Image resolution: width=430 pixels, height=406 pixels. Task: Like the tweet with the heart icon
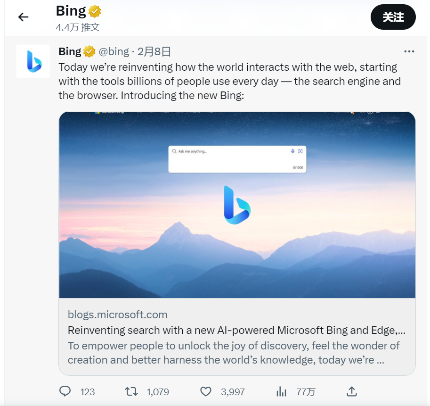pos(206,391)
